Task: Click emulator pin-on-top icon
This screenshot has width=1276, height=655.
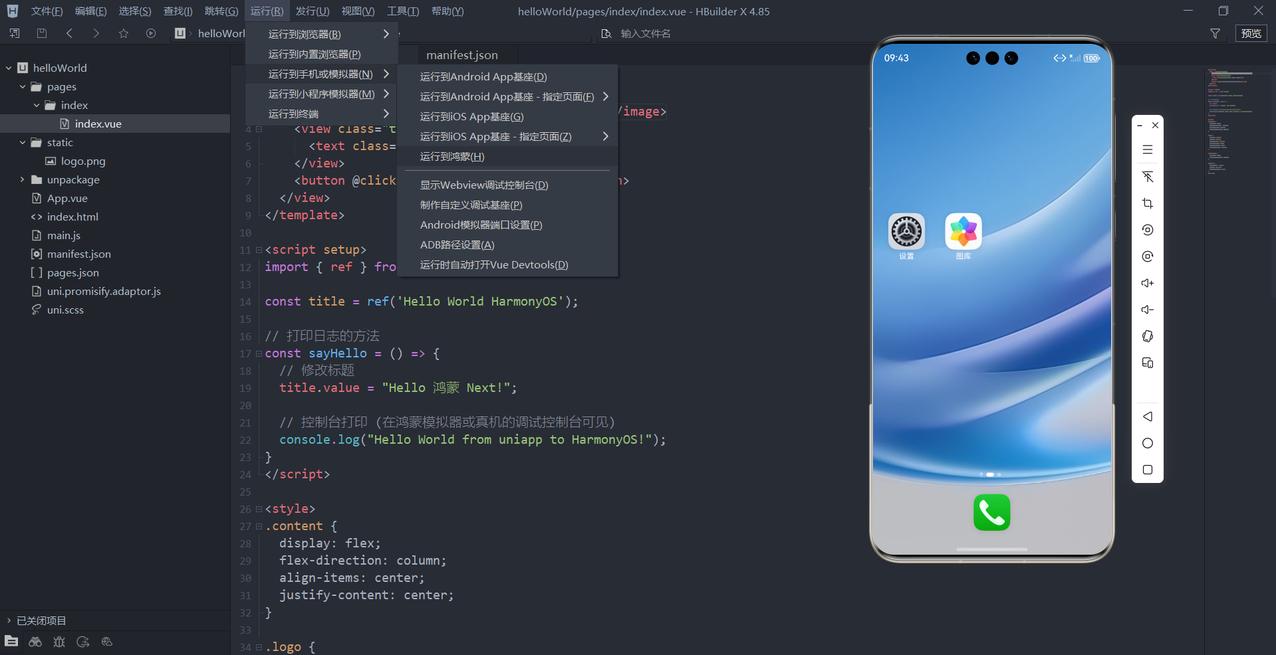Action: [1148, 177]
